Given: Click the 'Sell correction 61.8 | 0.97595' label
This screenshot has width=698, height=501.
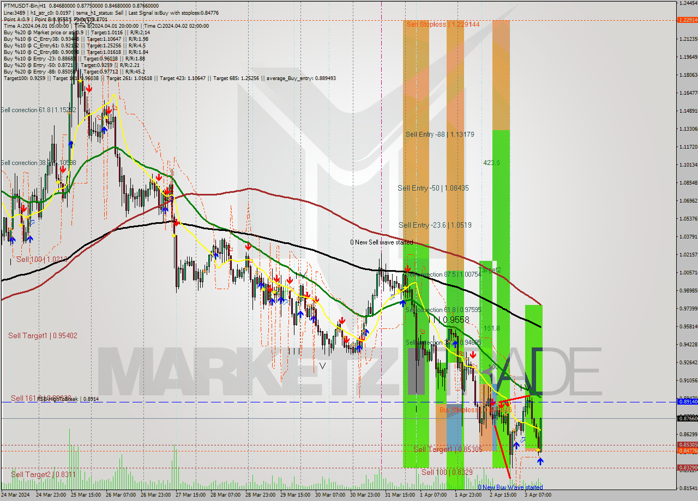Looking at the screenshot, I should pyautogui.click(x=443, y=310).
